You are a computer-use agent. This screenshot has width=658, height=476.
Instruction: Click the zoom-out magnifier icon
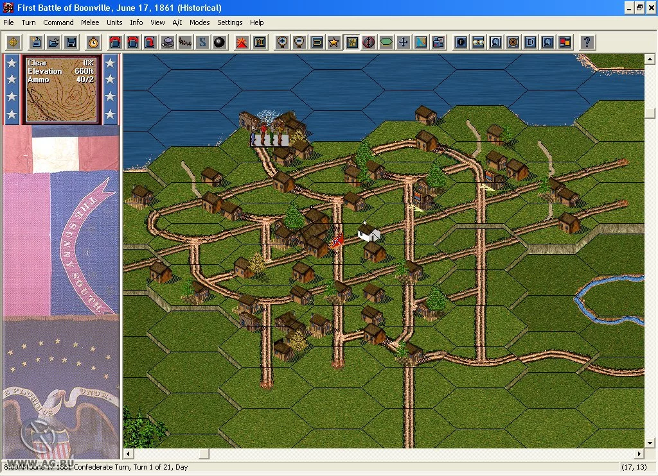click(299, 42)
